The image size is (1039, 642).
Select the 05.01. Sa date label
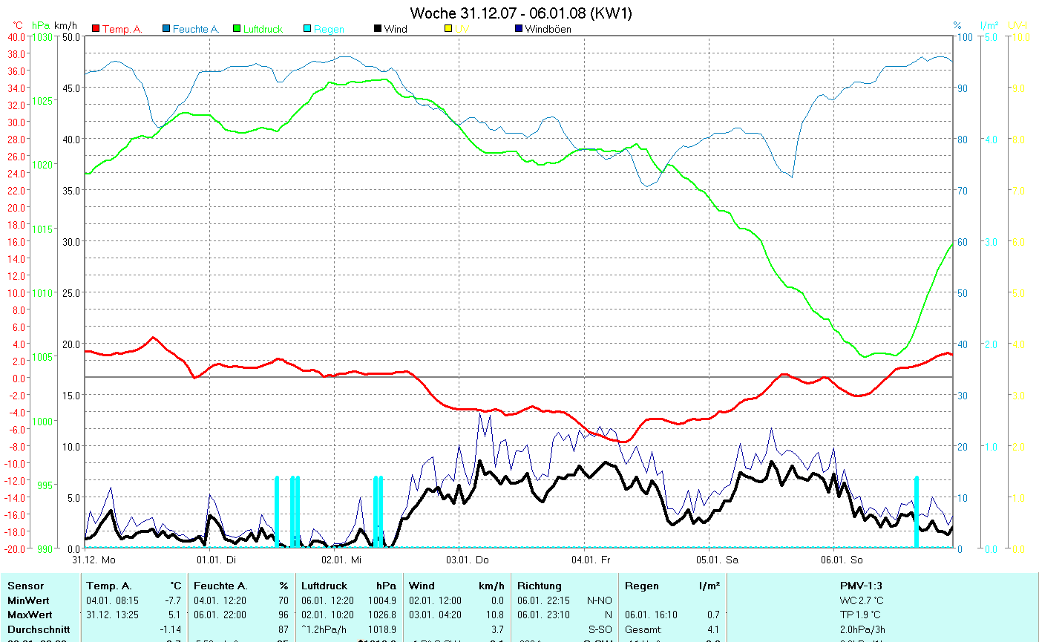click(x=717, y=559)
